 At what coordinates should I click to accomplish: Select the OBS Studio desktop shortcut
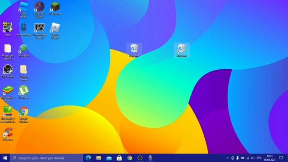pos(8,71)
